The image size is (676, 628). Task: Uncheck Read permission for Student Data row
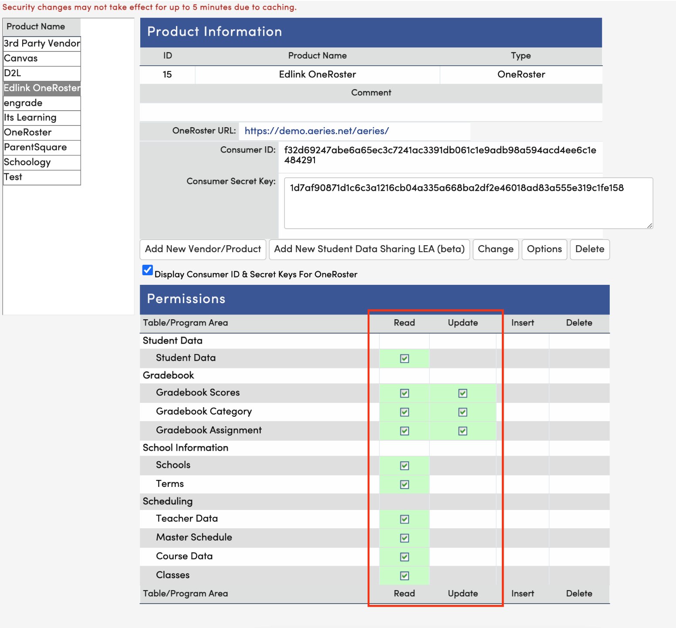405,358
